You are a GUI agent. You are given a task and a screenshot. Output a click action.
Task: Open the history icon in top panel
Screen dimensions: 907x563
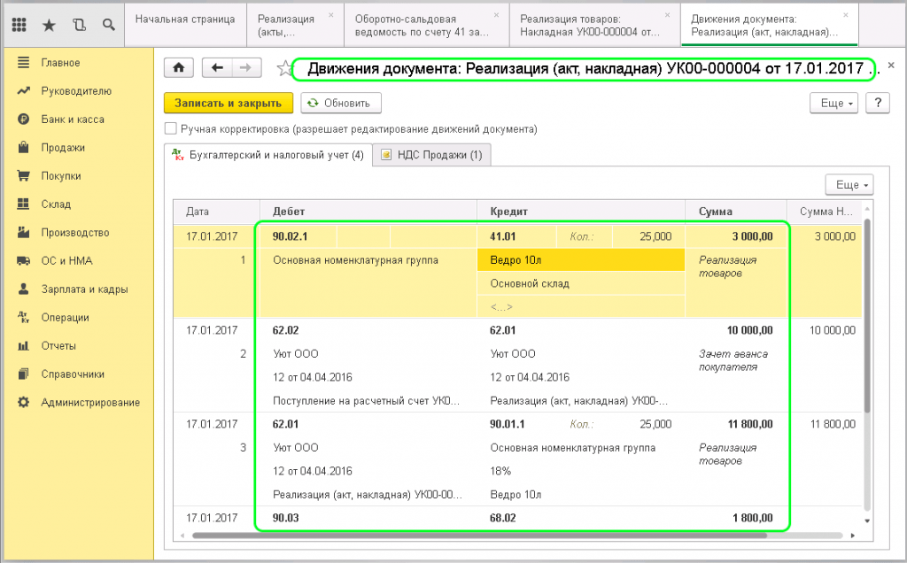tap(78, 25)
